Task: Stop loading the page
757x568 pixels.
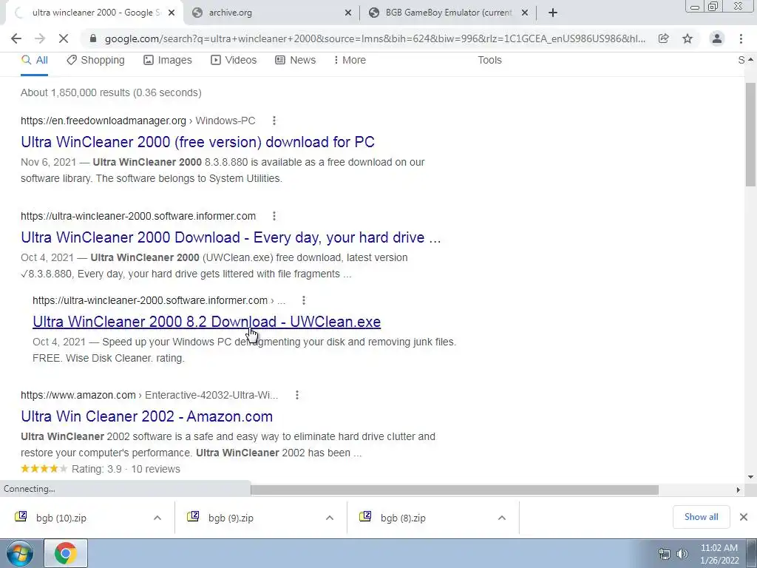Action: pos(64,38)
